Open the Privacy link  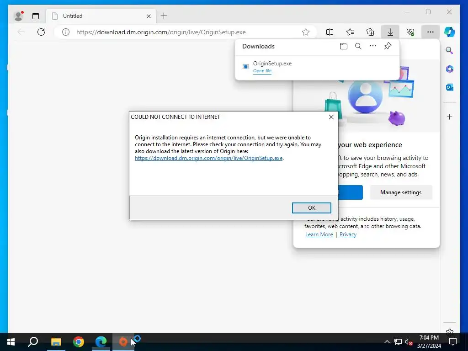(348, 234)
